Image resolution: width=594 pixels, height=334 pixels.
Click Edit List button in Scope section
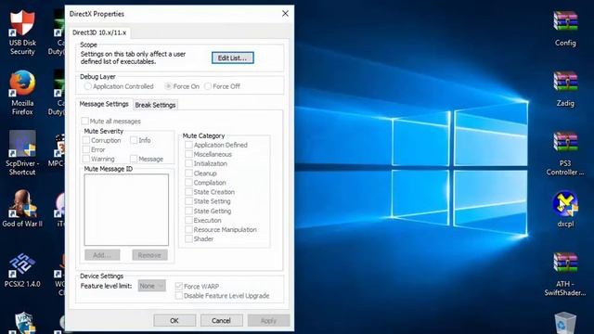coord(233,58)
